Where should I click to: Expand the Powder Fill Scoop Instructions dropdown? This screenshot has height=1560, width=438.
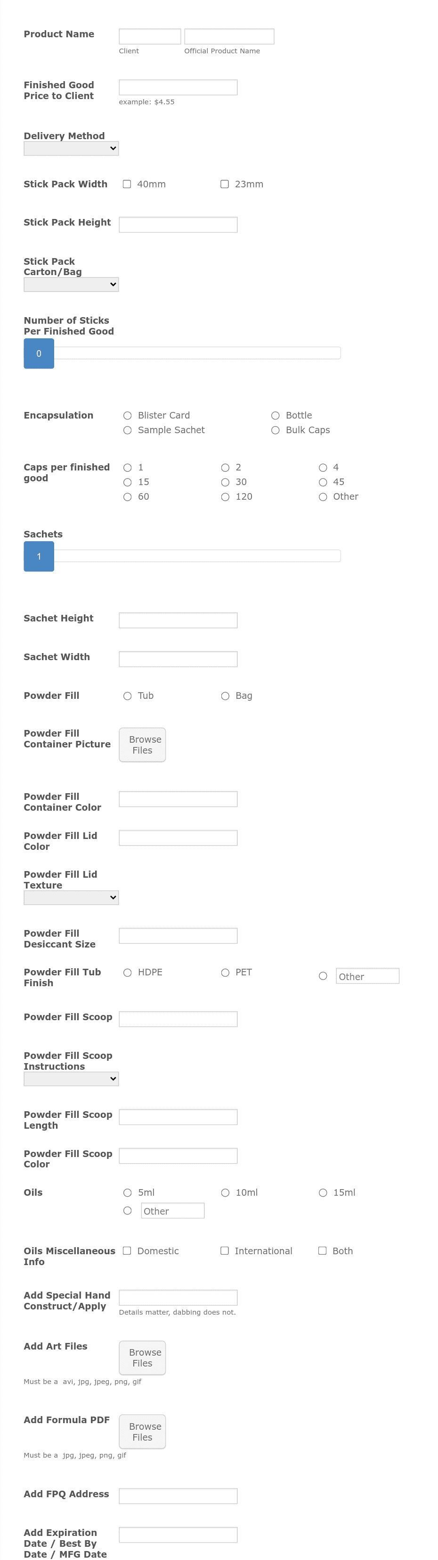pyautogui.click(x=71, y=1079)
